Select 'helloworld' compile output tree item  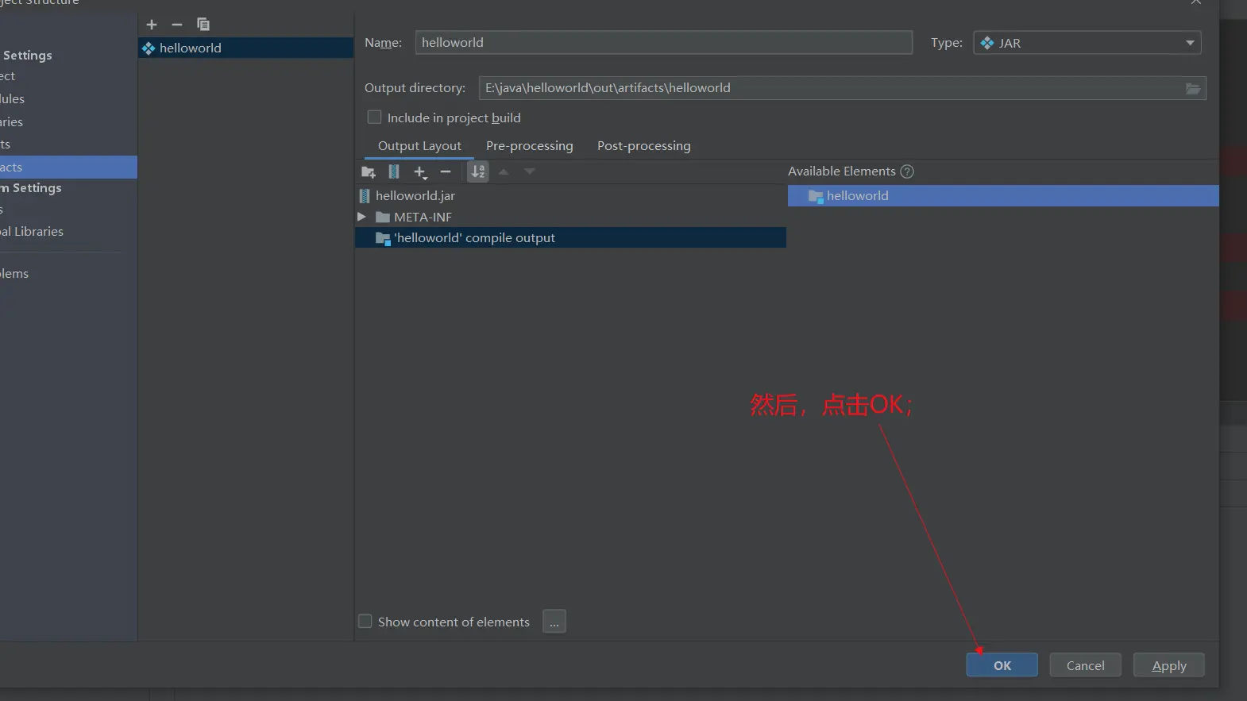[474, 238]
